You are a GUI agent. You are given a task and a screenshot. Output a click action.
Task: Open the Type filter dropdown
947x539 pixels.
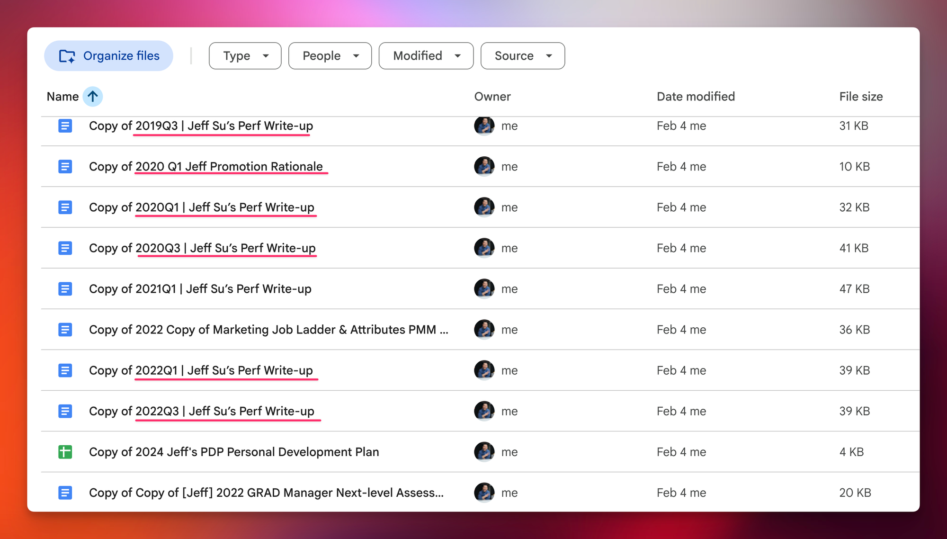pos(245,56)
